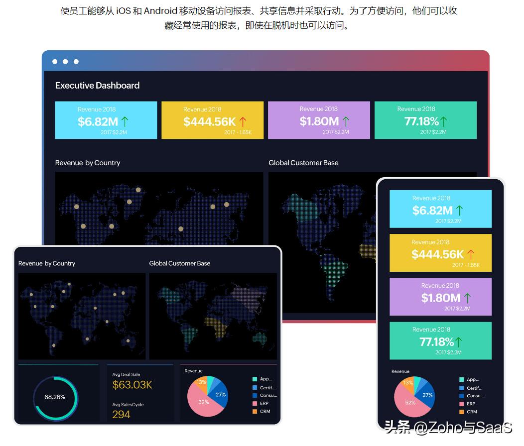The width and height of the screenshot is (524, 446).
Task: Click the green arrow beside the phone $1.80M
Action: click(468, 298)
